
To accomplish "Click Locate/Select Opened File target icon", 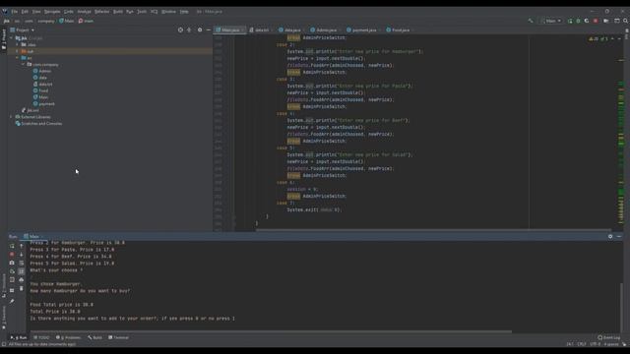I will click(180, 30).
